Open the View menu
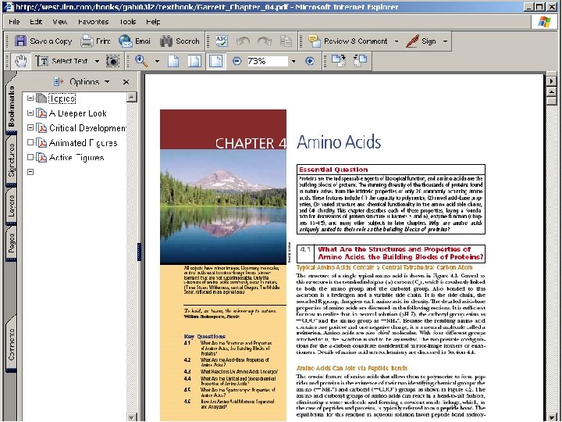 (60, 22)
